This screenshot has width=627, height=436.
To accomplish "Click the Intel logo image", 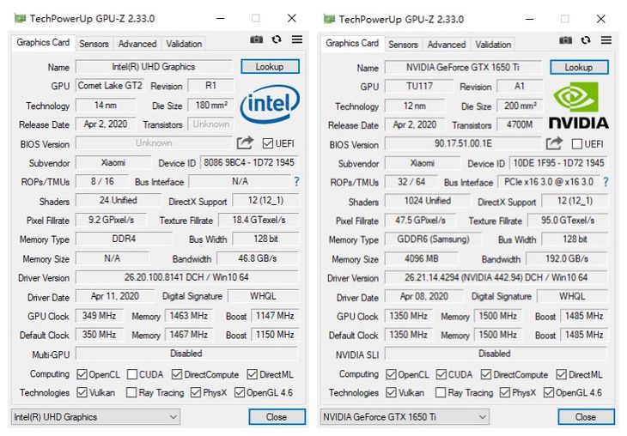I will point(270,104).
